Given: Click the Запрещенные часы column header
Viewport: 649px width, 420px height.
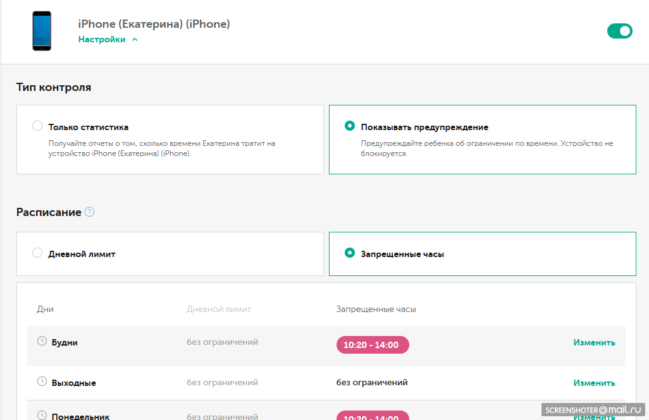Looking at the screenshot, I should point(376,309).
